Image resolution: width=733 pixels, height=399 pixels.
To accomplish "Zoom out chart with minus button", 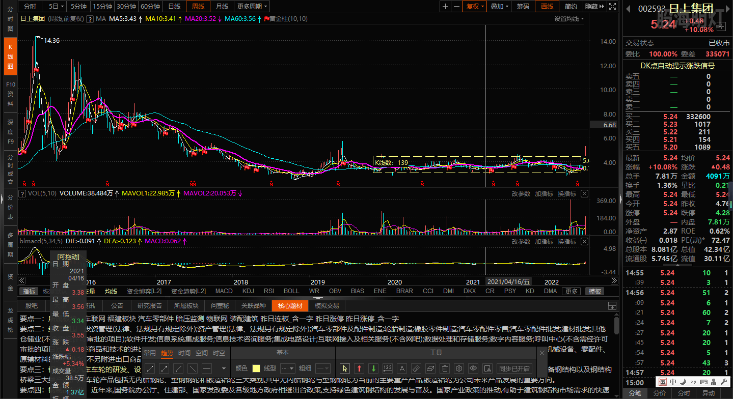I will [457, 6].
